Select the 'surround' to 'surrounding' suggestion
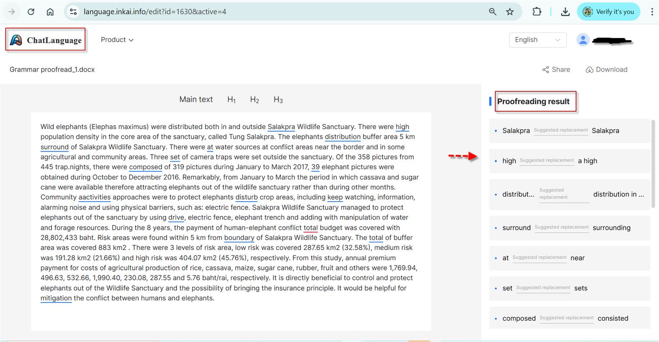Viewport: 659px width, 342px height. pyautogui.click(x=570, y=228)
